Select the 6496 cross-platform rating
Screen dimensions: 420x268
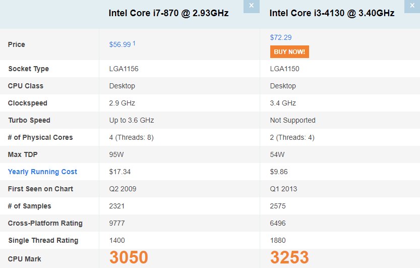tap(278, 223)
